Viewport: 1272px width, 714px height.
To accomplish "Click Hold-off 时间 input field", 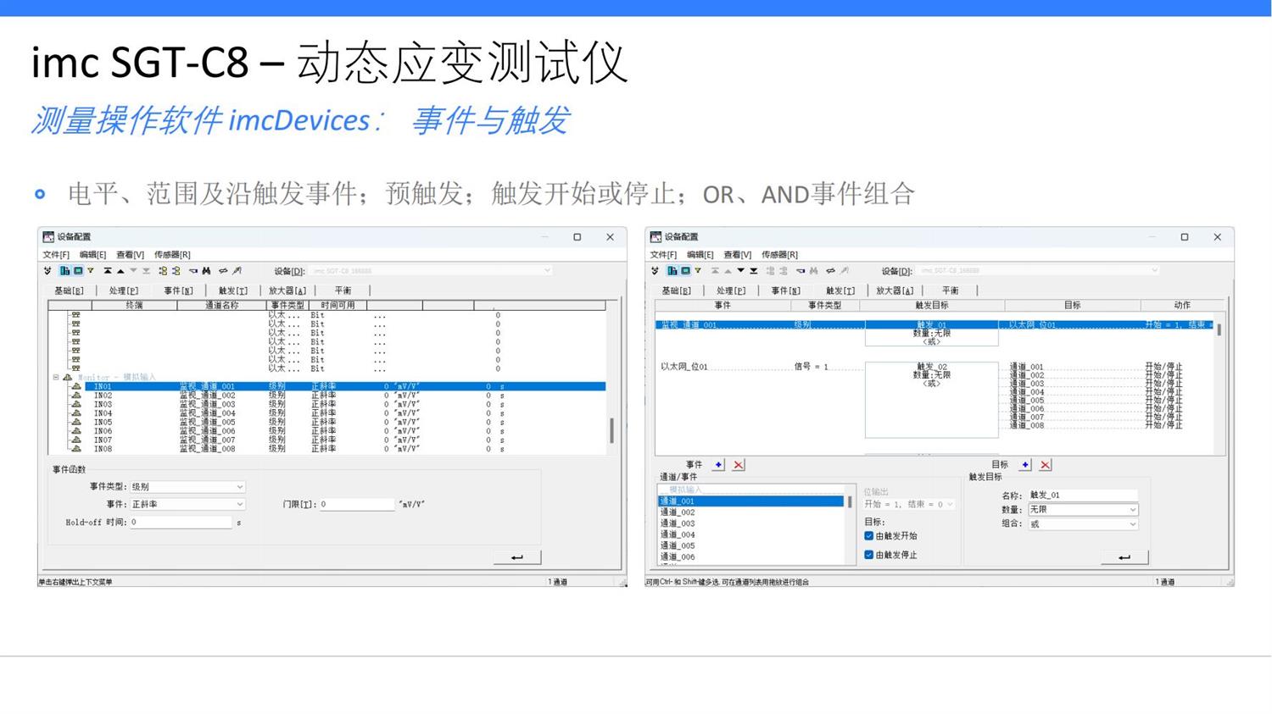I will (180, 523).
